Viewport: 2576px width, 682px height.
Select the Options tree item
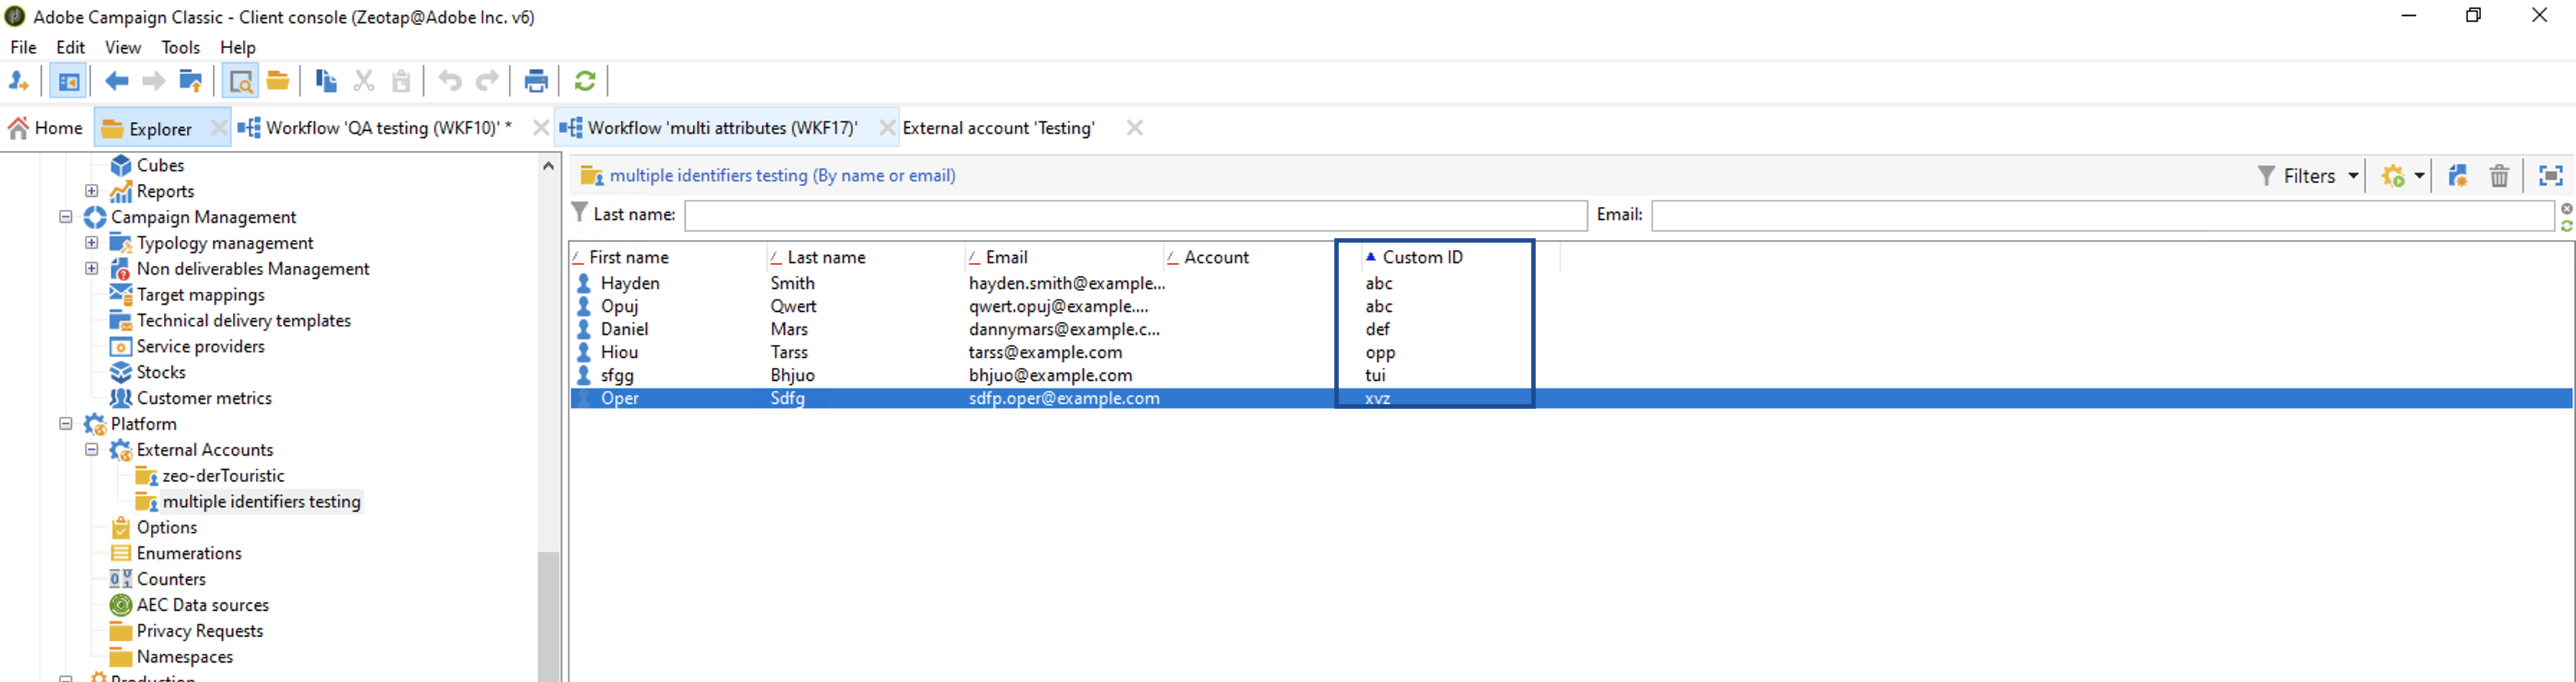coord(166,527)
